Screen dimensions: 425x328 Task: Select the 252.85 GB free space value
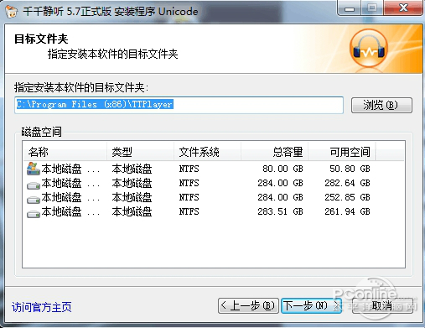pyautogui.click(x=347, y=197)
